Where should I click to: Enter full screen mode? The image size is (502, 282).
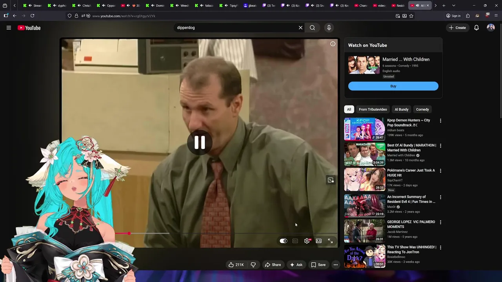click(330, 241)
